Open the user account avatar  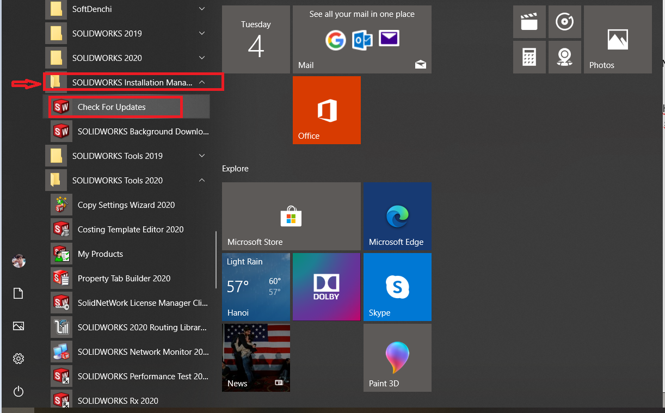tap(19, 261)
